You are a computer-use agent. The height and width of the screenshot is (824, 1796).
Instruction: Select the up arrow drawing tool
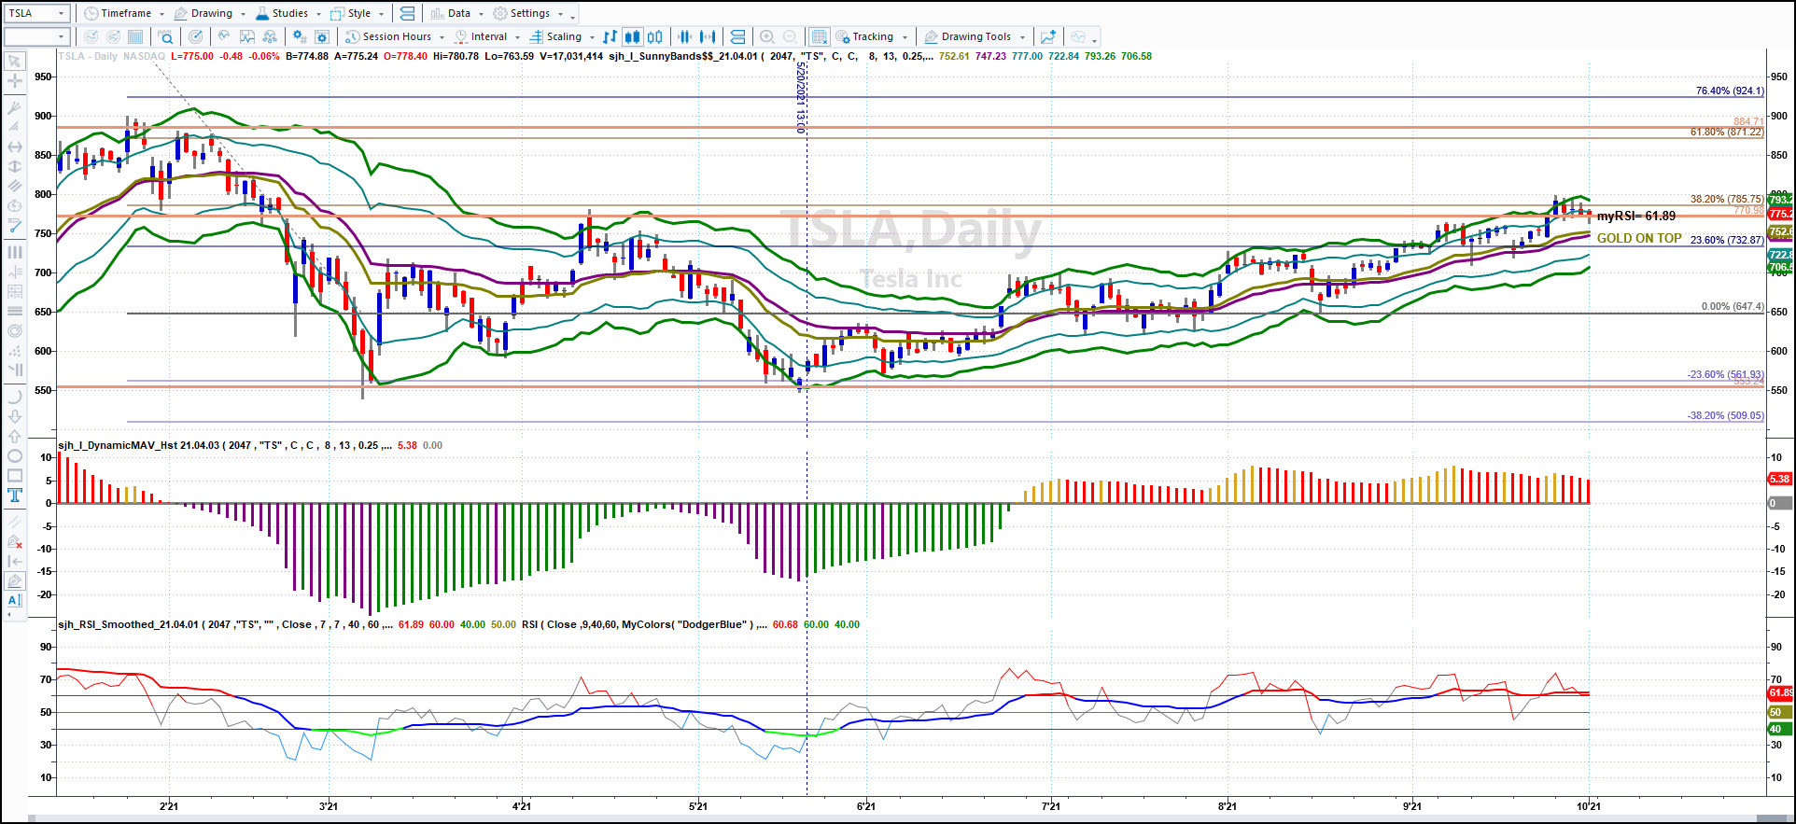click(x=15, y=436)
